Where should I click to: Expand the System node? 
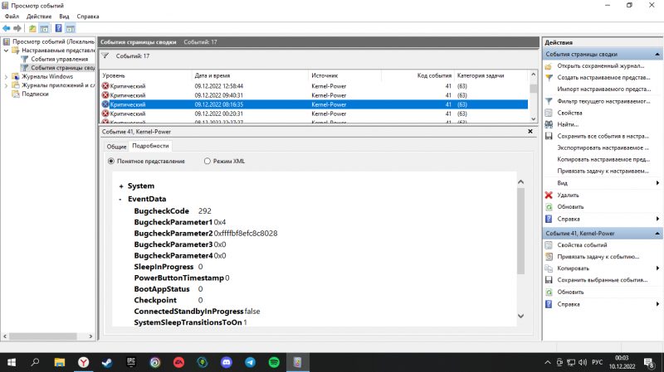coord(121,186)
